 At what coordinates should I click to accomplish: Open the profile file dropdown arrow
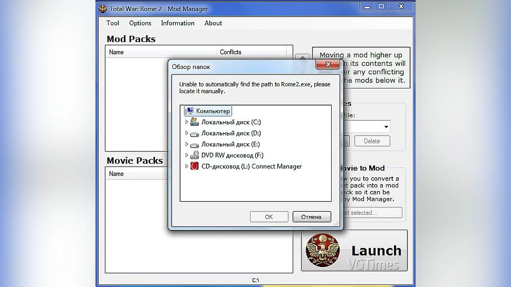click(x=386, y=127)
